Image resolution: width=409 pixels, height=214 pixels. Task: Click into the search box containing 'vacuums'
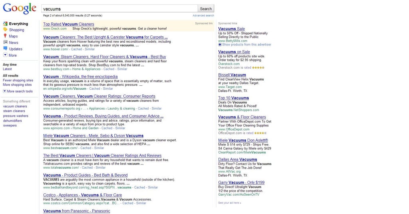point(119,9)
